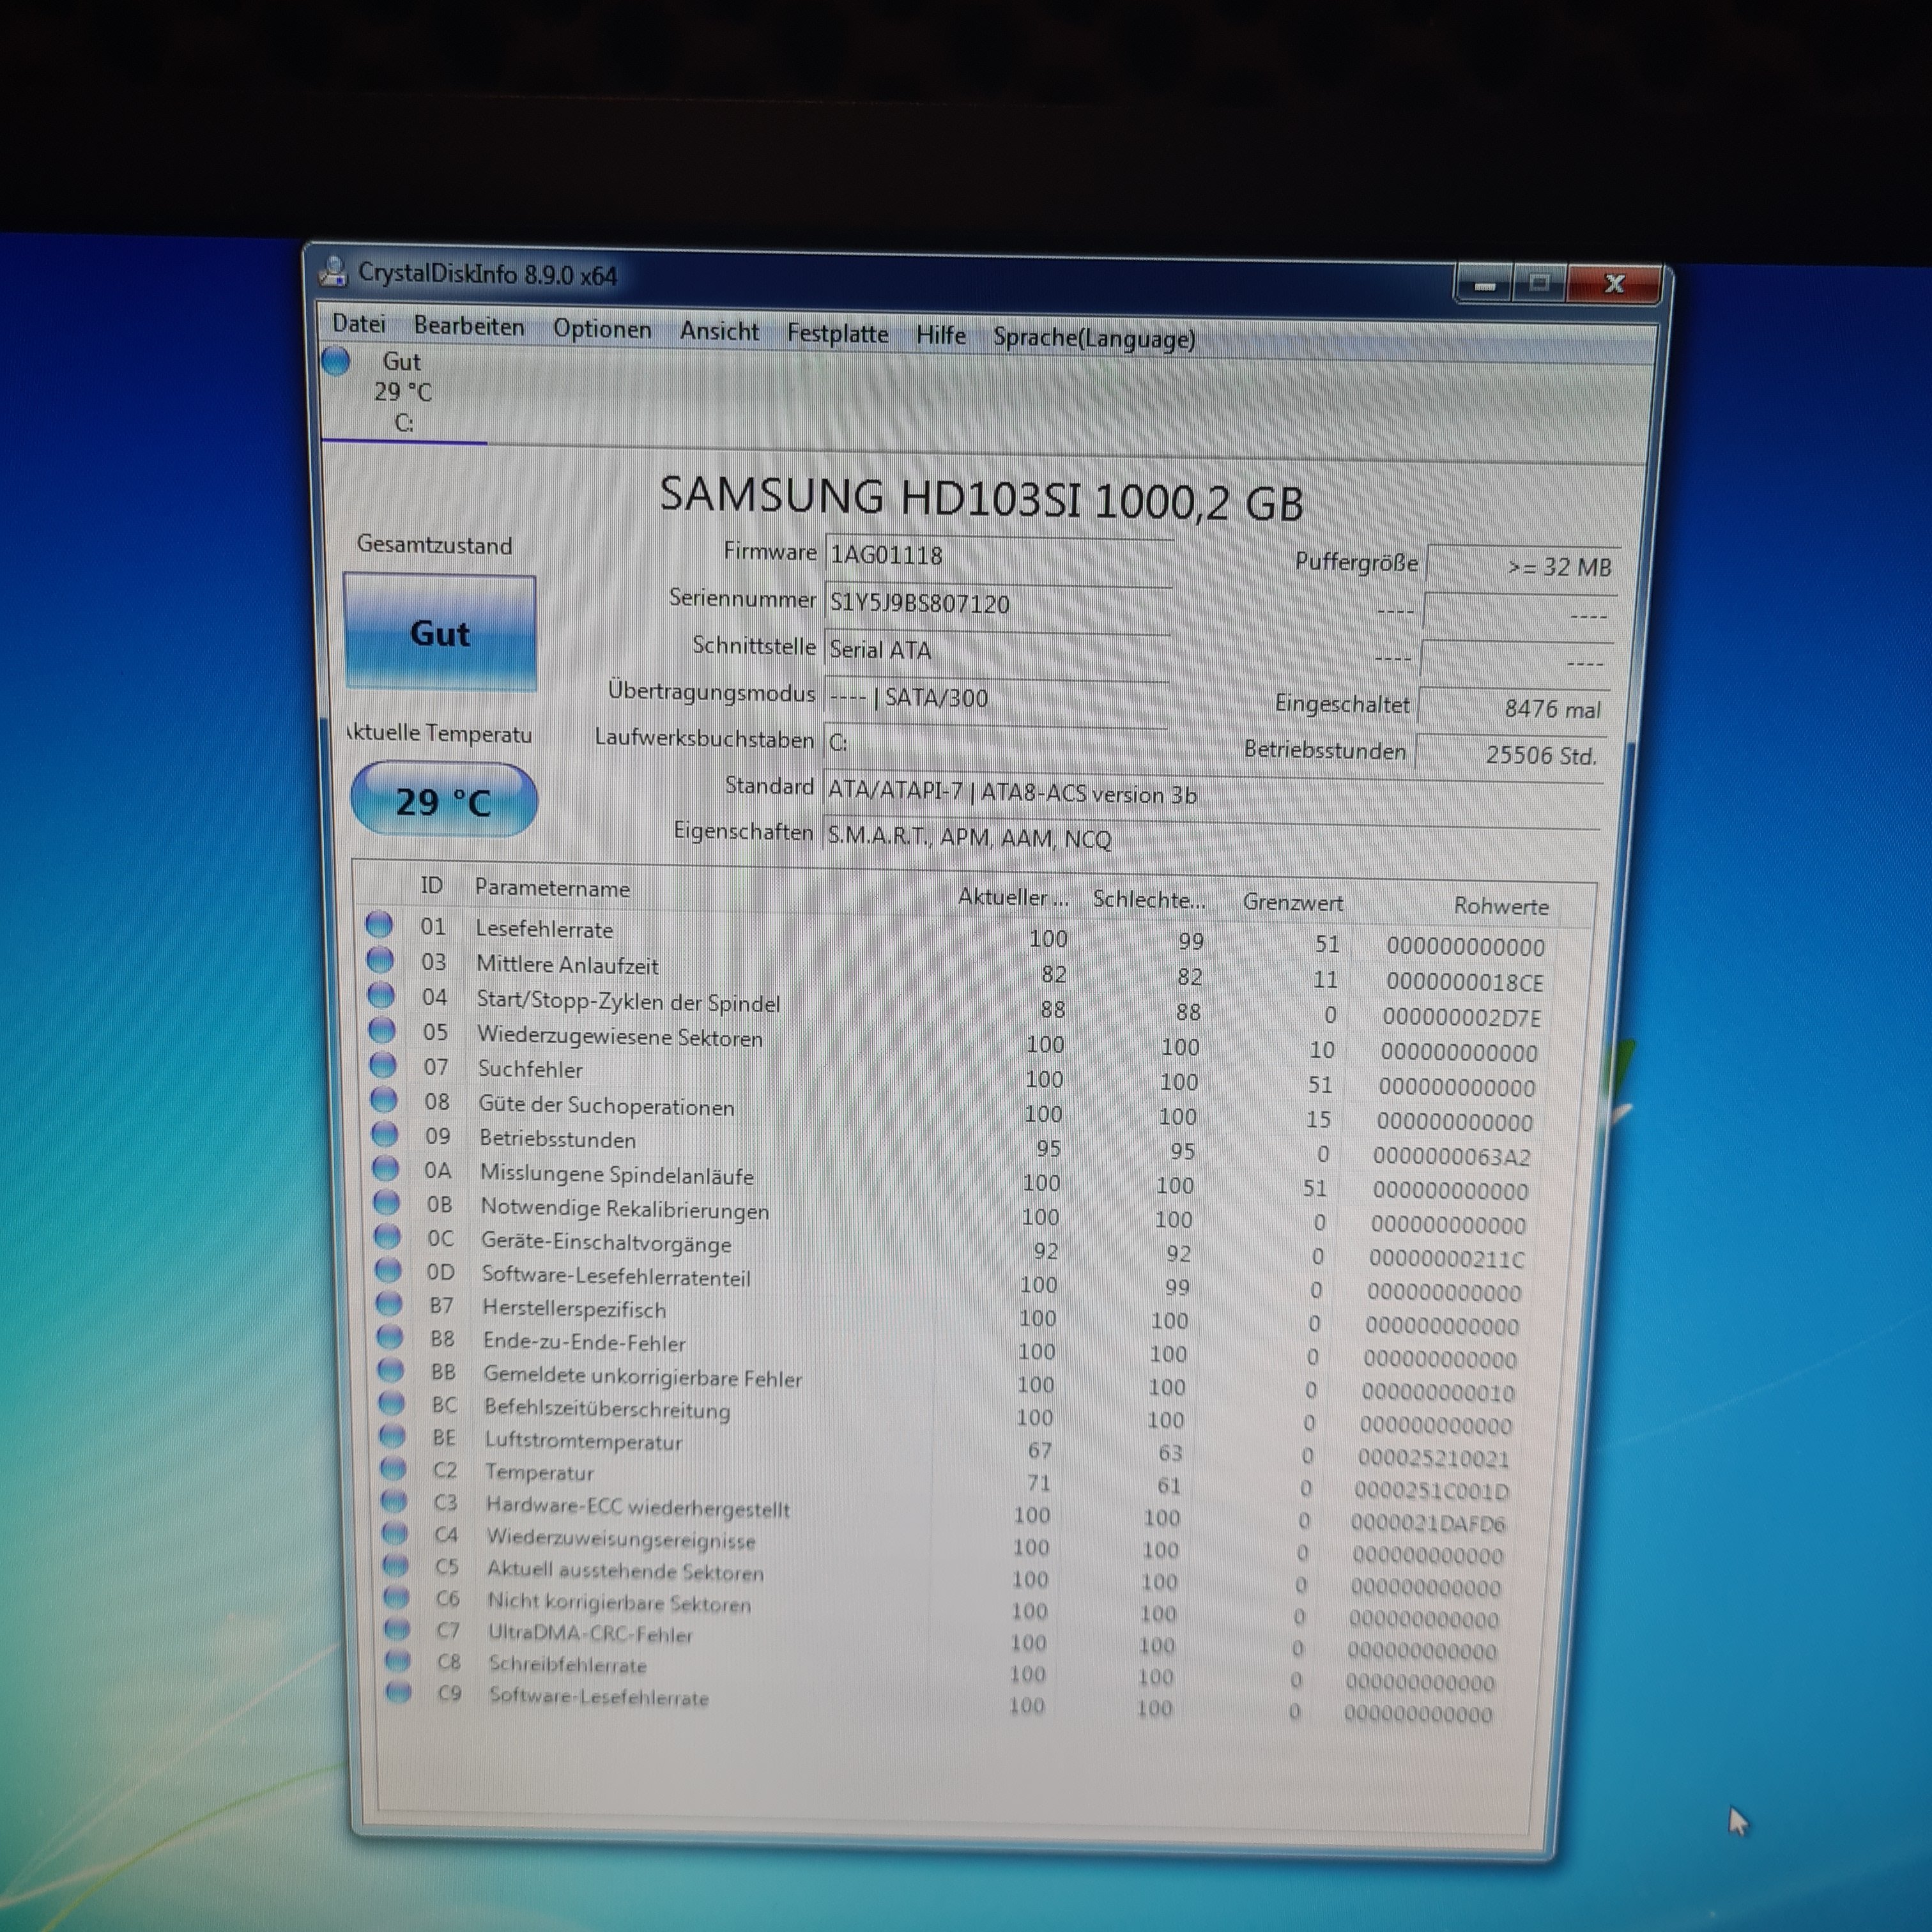Click status icon for B8 Ende-zu-Ende-Fehler

(x=390, y=1336)
